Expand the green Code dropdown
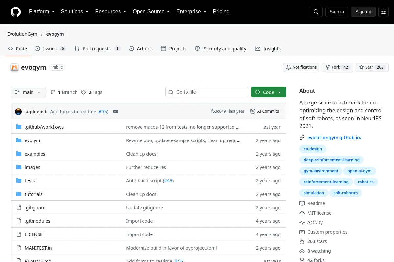The height and width of the screenshot is (262, 394). click(269, 92)
